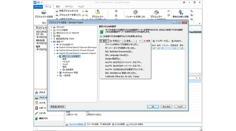Toggle the Enabled (有効) checkbox in the TM row

click(154, 48)
